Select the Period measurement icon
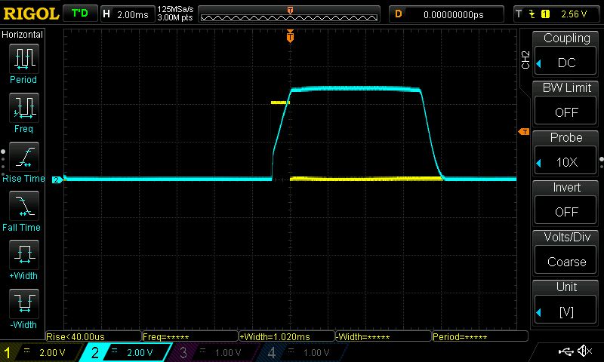This screenshot has height=362, width=604. point(24,59)
